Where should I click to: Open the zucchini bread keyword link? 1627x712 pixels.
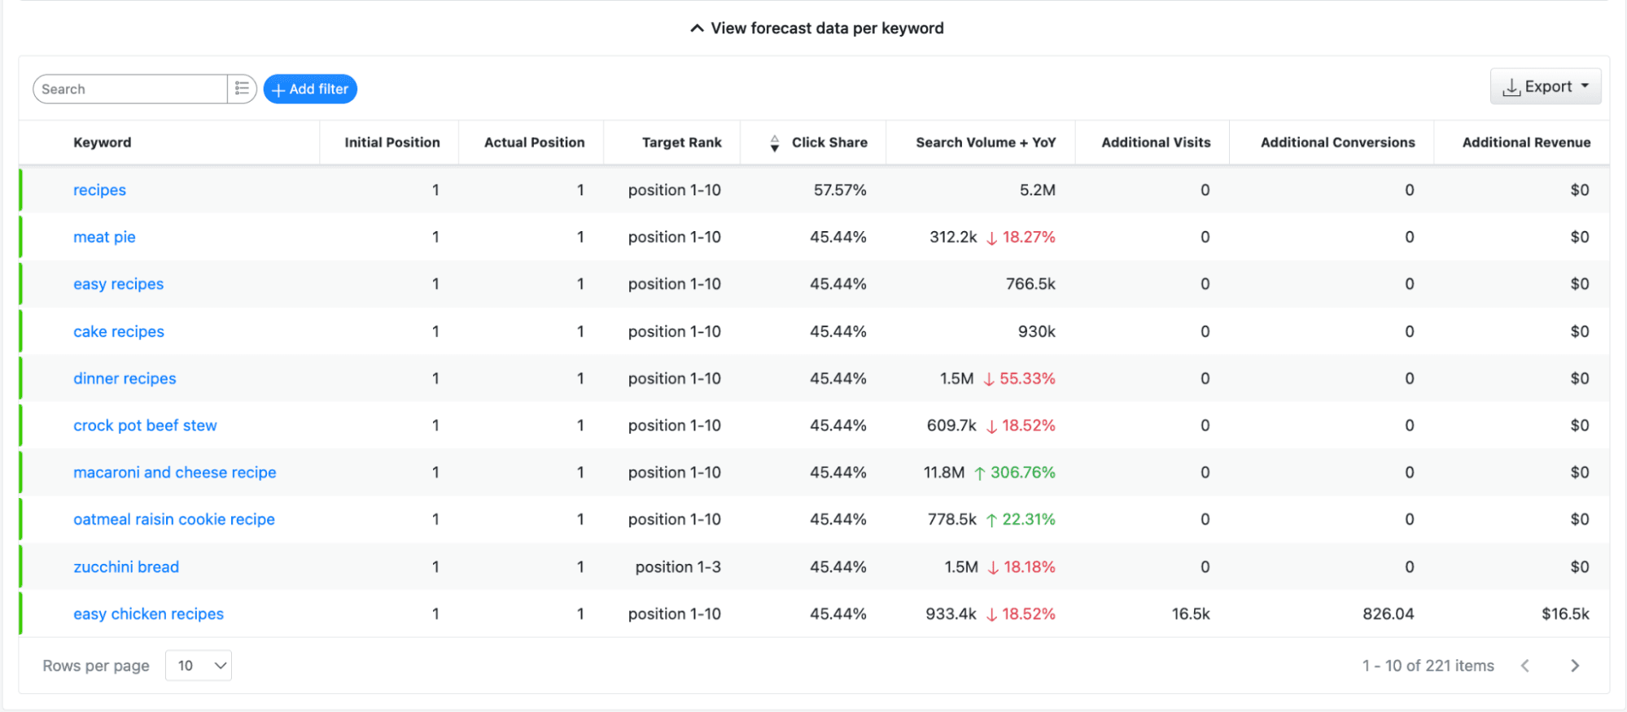pos(126,566)
